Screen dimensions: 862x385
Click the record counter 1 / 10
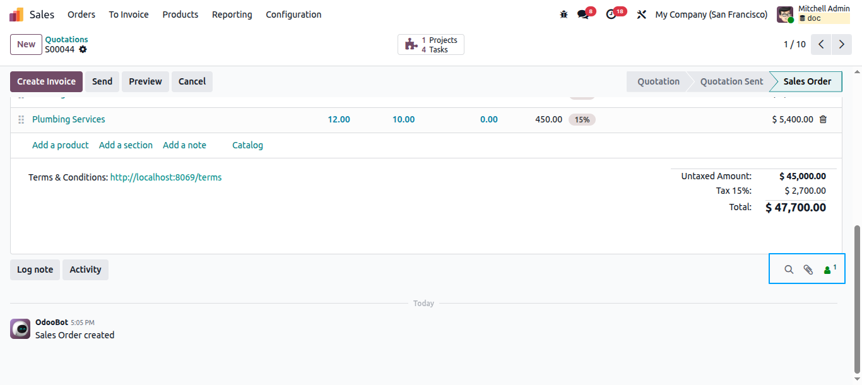(x=794, y=44)
